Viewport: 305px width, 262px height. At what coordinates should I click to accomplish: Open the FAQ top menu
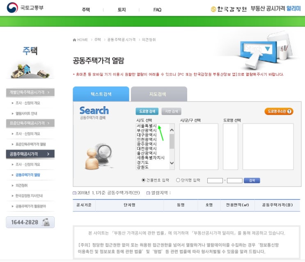click(x=157, y=10)
